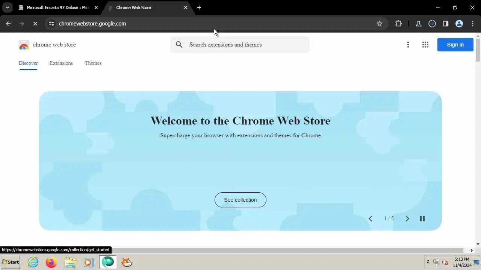Screen dimensions: 481x270
Task: Click the vertical scrollbar down arrow
Action: click(x=478, y=244)
